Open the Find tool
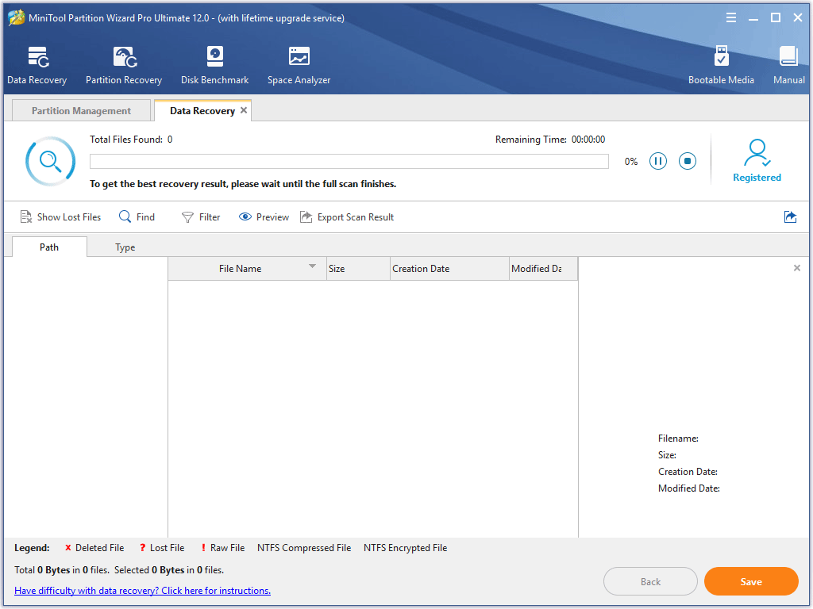The width and height of the screenshot is (813, 609). point(137,217)
